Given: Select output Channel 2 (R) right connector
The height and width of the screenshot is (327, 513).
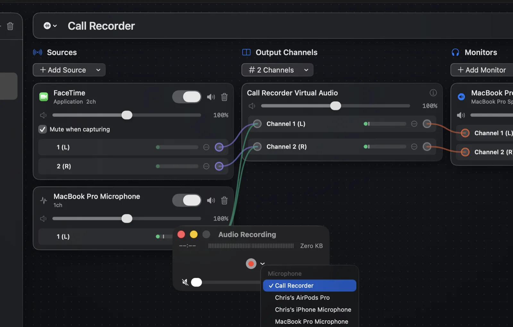Looking at the screenshot, I should 427,147.
